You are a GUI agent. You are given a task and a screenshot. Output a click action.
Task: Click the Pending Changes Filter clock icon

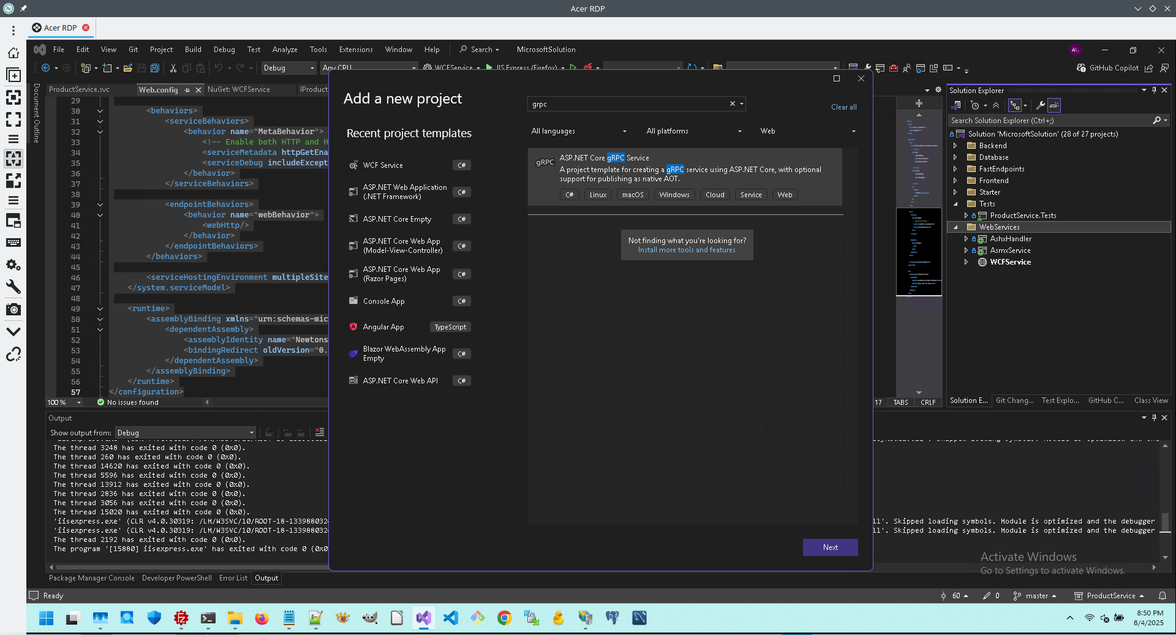[975, 105]
